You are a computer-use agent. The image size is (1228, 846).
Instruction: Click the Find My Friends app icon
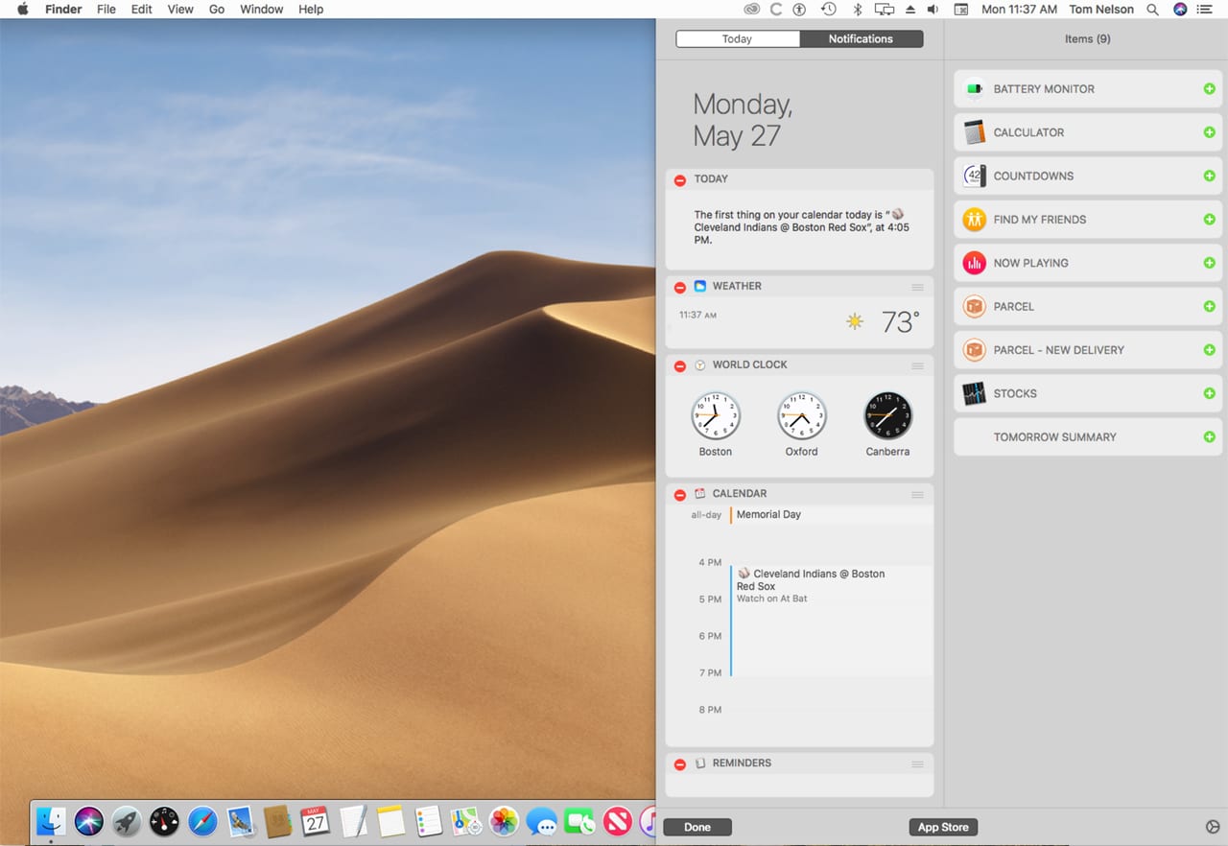974,220
